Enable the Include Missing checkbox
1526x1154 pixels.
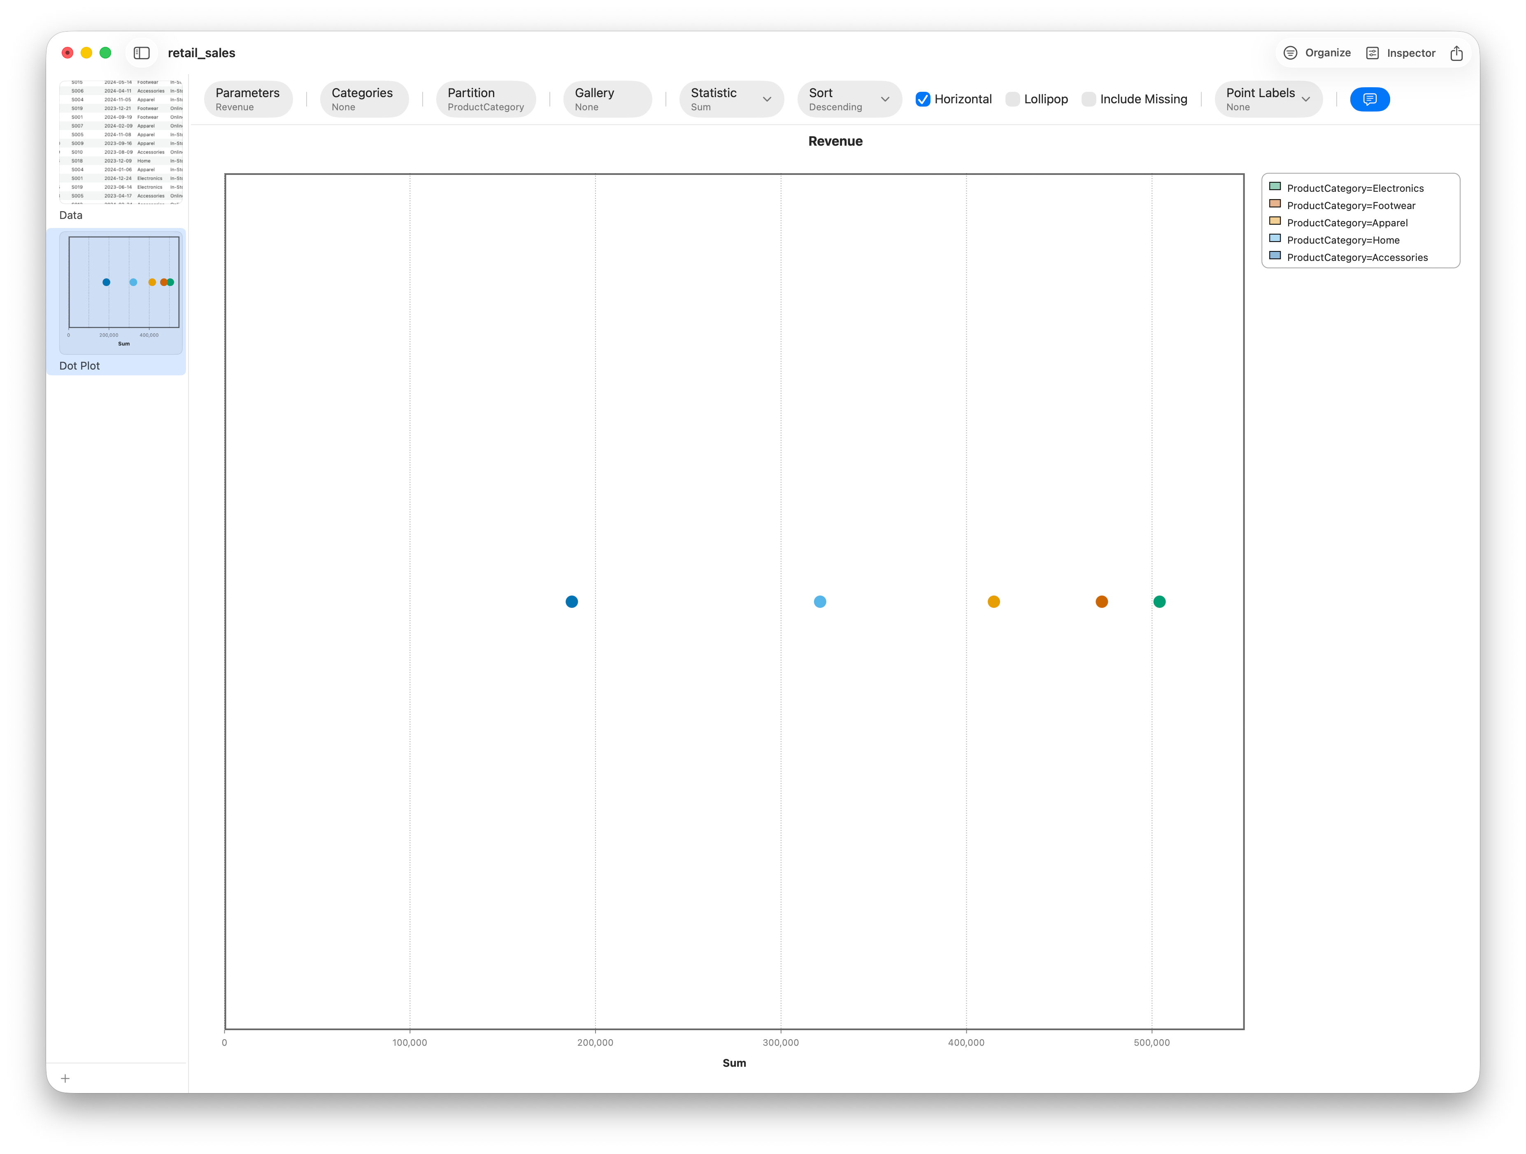pos(1088,99)
